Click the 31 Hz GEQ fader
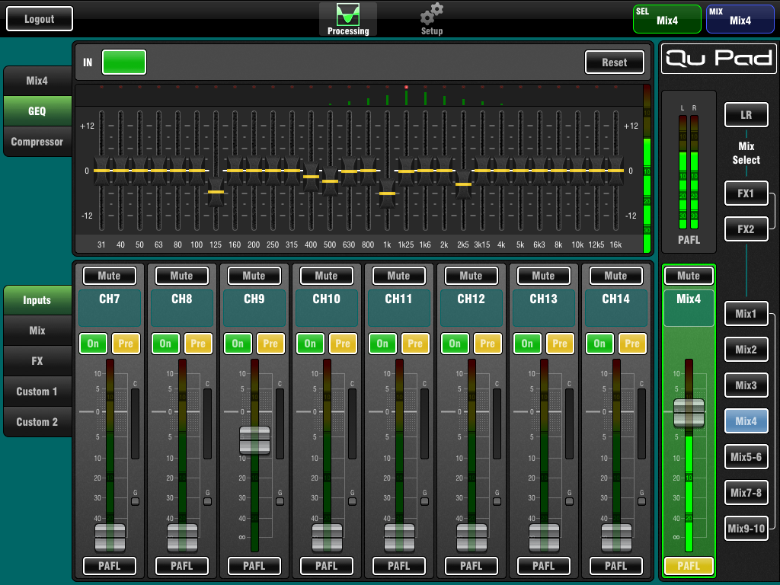Viewport: 780px width, 585px height. (x=101, y=171)
